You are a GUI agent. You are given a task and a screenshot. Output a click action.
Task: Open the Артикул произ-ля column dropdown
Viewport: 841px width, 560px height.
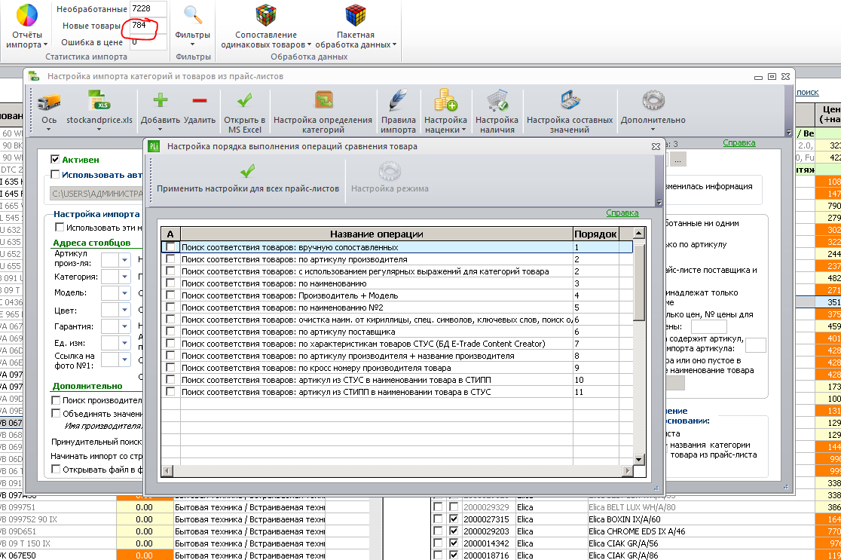[x=124, y=260]
